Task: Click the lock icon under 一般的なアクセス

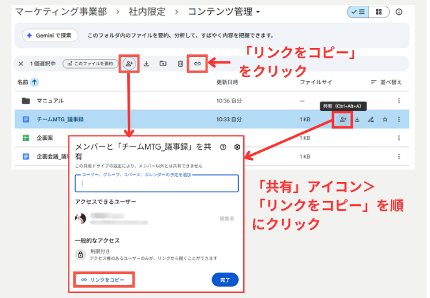Action: coord(80,255)
